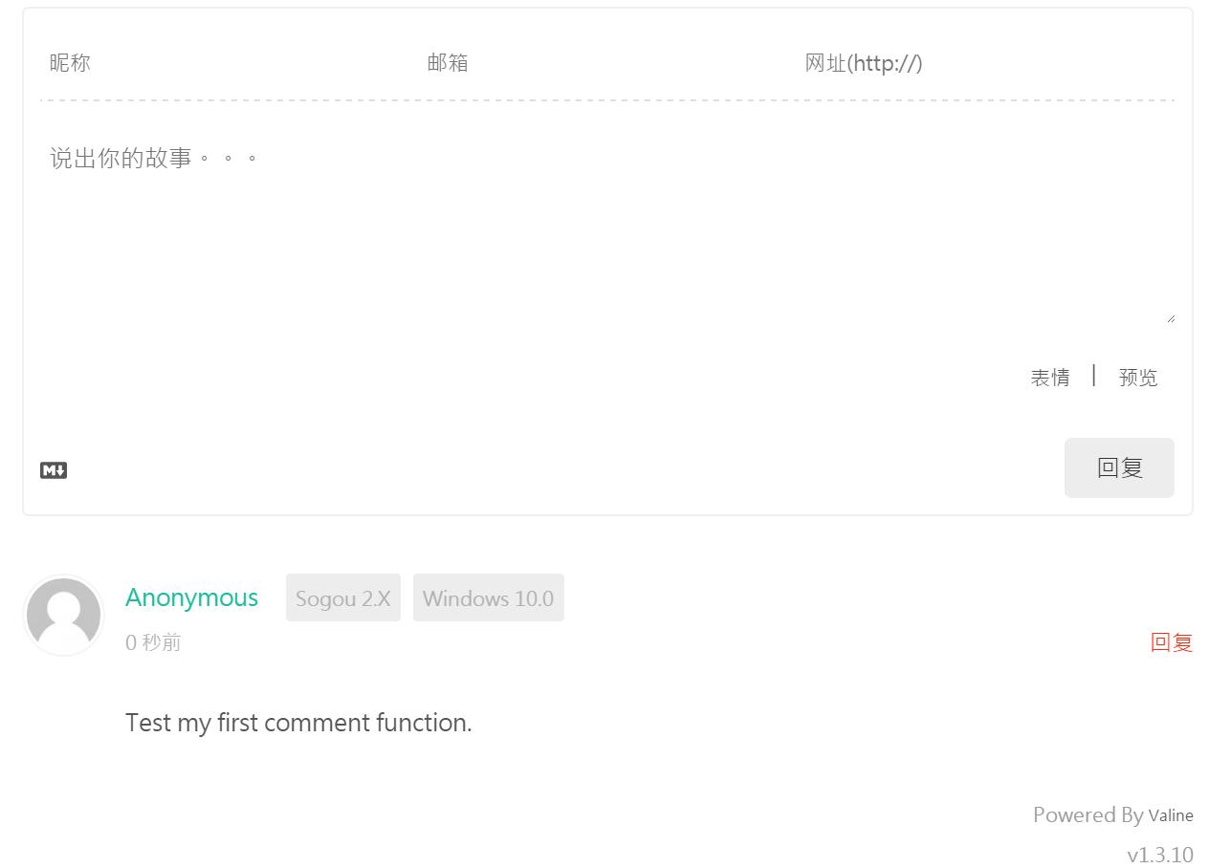Click the Anonymous user avatar
The image size is (1208, 868).
(64, 616)
